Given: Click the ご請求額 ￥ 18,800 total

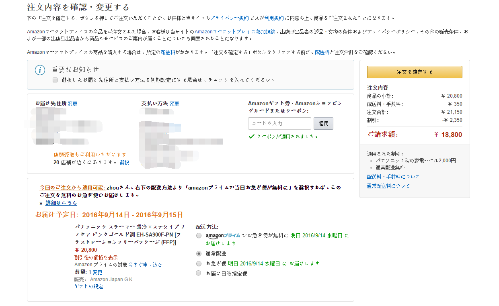Looking at the screenshot, I should coord(415,135).
